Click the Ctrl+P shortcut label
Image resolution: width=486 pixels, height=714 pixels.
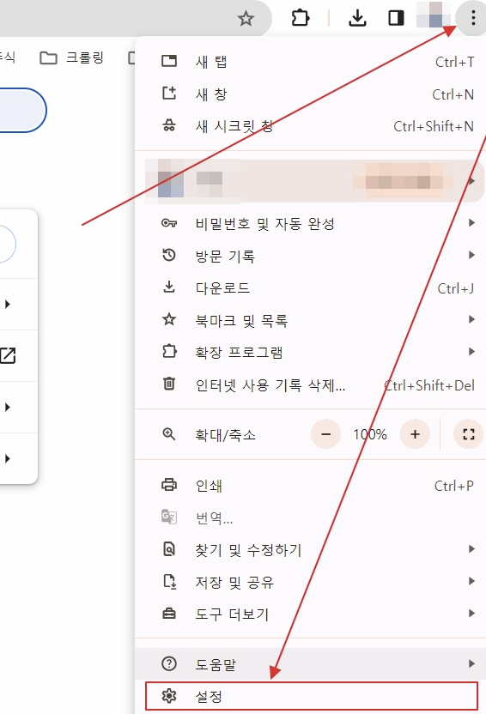[454, 486]
